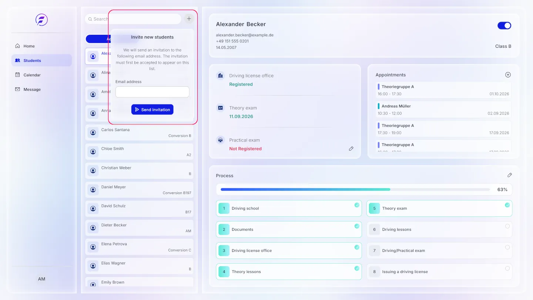Click the Theory exam icon
The width and height of the screenshot is (533, 300).
(x=220, y=108)
